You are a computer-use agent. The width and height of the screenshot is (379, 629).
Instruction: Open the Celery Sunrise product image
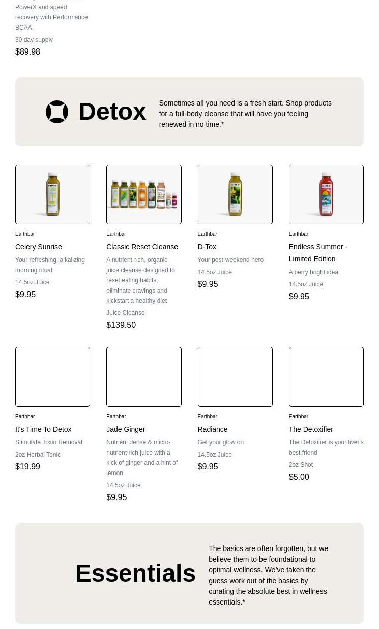[52, 194]
